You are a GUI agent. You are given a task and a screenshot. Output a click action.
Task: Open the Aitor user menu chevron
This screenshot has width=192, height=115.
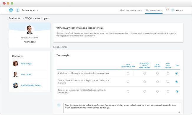point(183,10)
